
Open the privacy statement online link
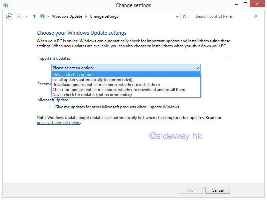click(x=58, y=123)
